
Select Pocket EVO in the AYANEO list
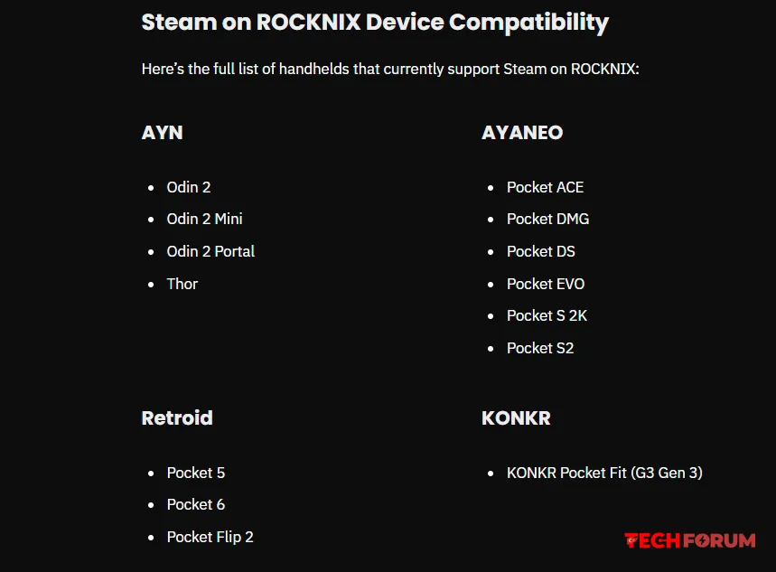point(546,284)
